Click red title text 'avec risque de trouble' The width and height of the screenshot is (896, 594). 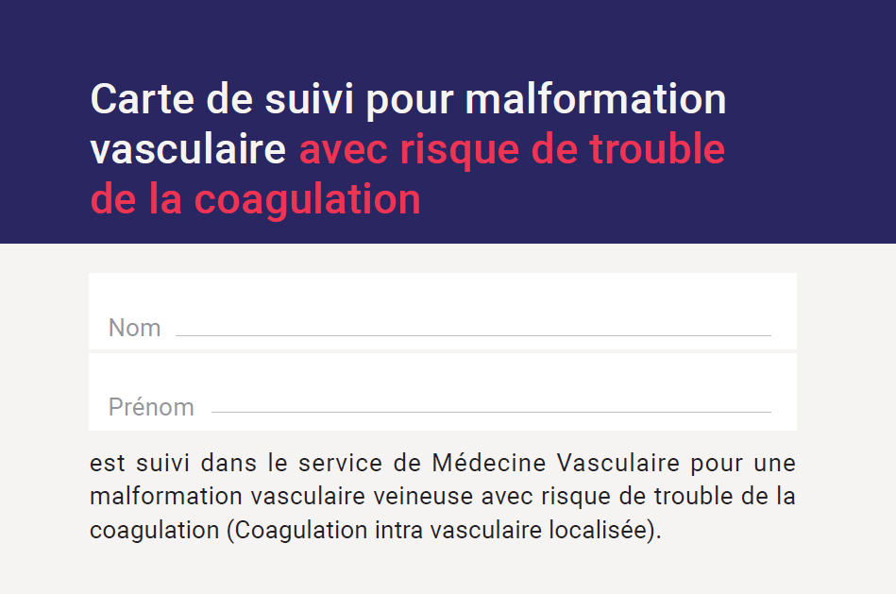[x=513, y=150]
